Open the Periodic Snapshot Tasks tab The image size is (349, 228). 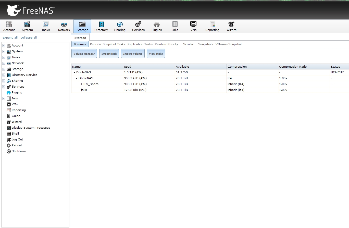point(108,44)
